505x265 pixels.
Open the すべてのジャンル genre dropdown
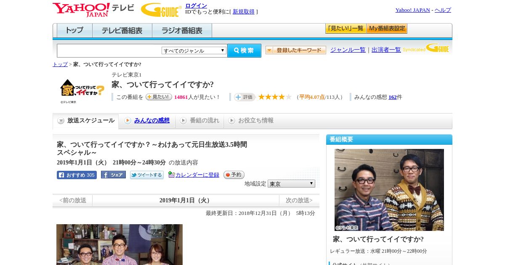pyautogui.click(x=194, y=50)
